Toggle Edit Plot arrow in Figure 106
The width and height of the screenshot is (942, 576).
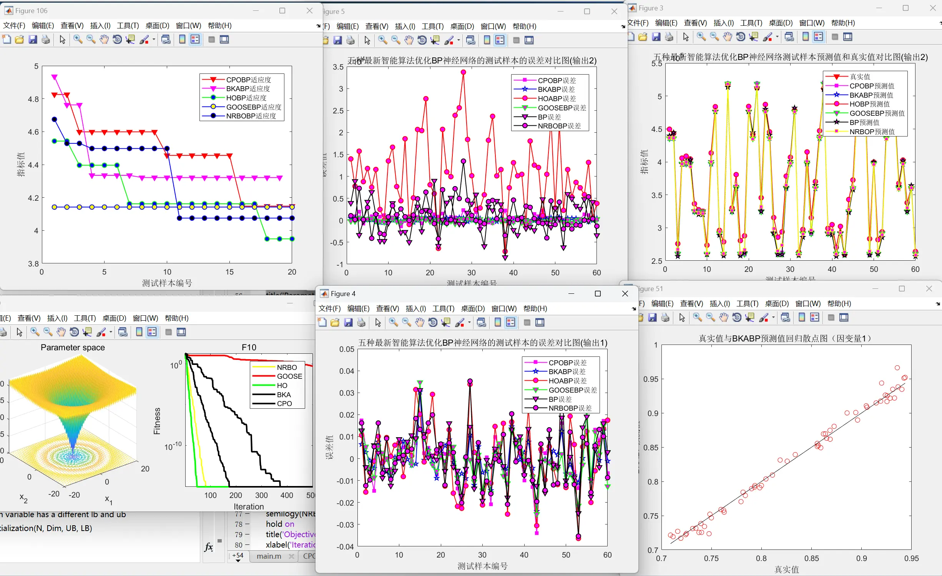pyautogui.click(x=62, y=39)
